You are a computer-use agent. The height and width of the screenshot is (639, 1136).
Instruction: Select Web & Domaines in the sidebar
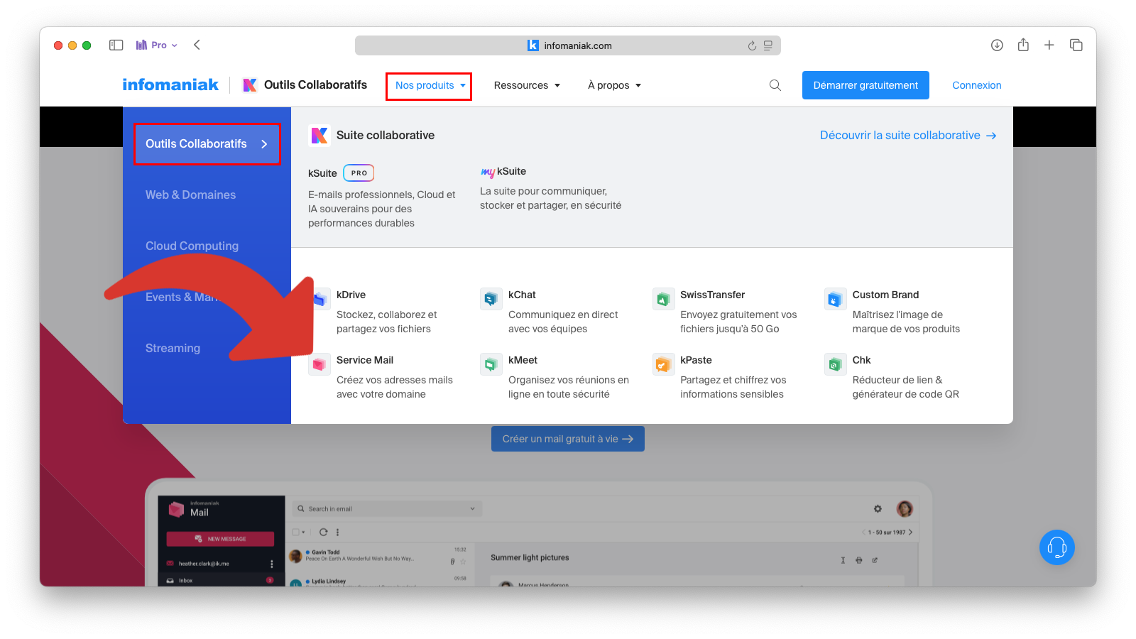(190, 195)
